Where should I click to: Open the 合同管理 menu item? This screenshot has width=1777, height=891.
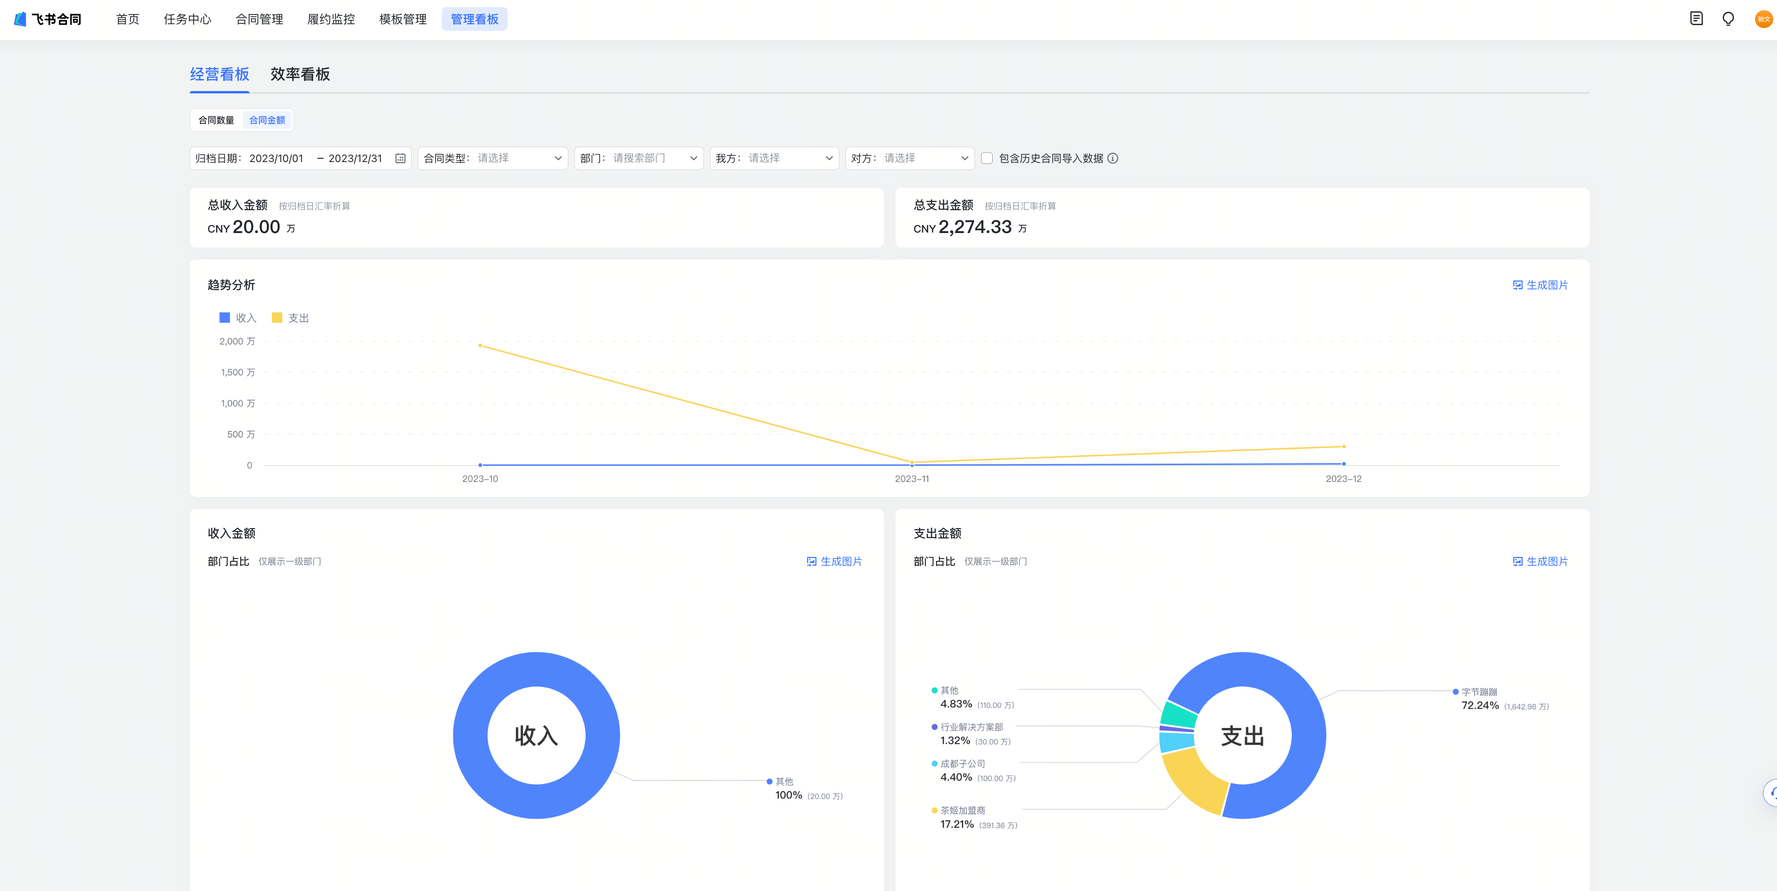[259, 19]
